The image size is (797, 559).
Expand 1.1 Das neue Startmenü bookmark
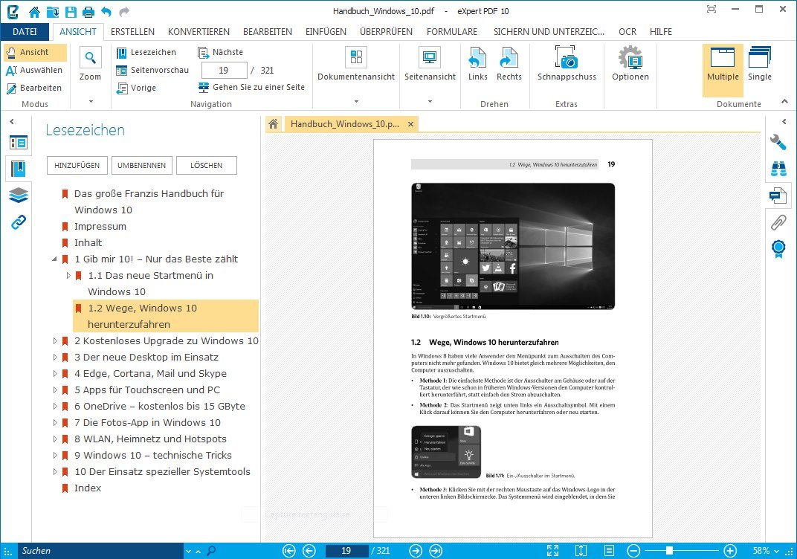coord(68,276)
